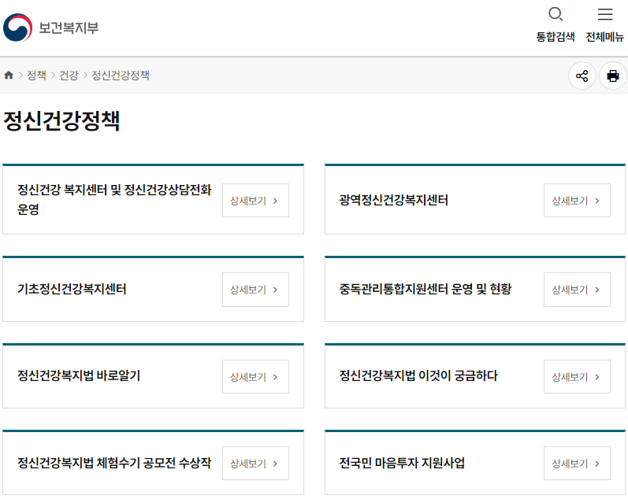Click the share icon button
The image size is (628, 499).
click(x=582, y=76)
